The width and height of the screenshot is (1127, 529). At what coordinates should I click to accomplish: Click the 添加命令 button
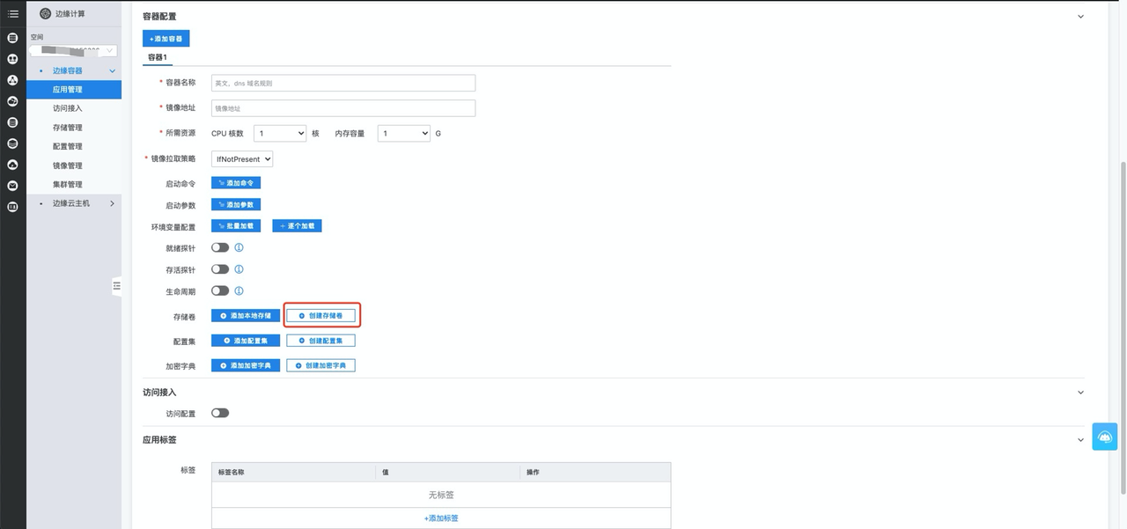236,183
